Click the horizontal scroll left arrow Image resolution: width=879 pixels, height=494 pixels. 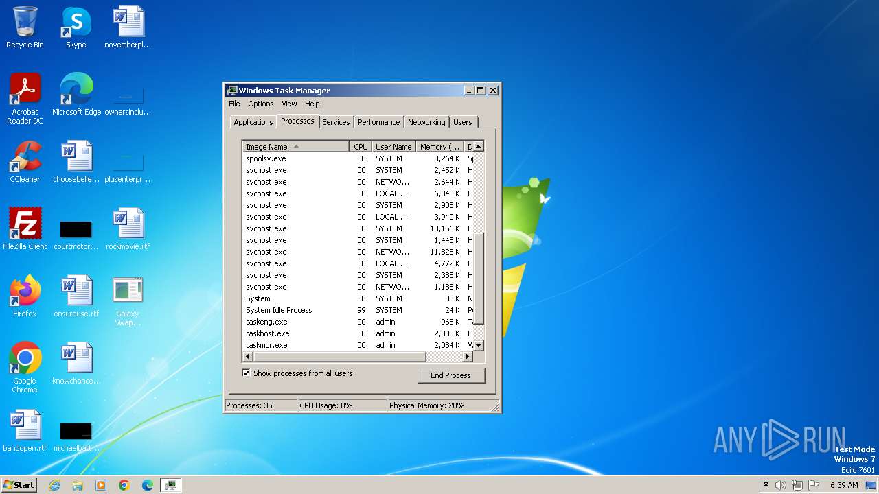(248, 357)
